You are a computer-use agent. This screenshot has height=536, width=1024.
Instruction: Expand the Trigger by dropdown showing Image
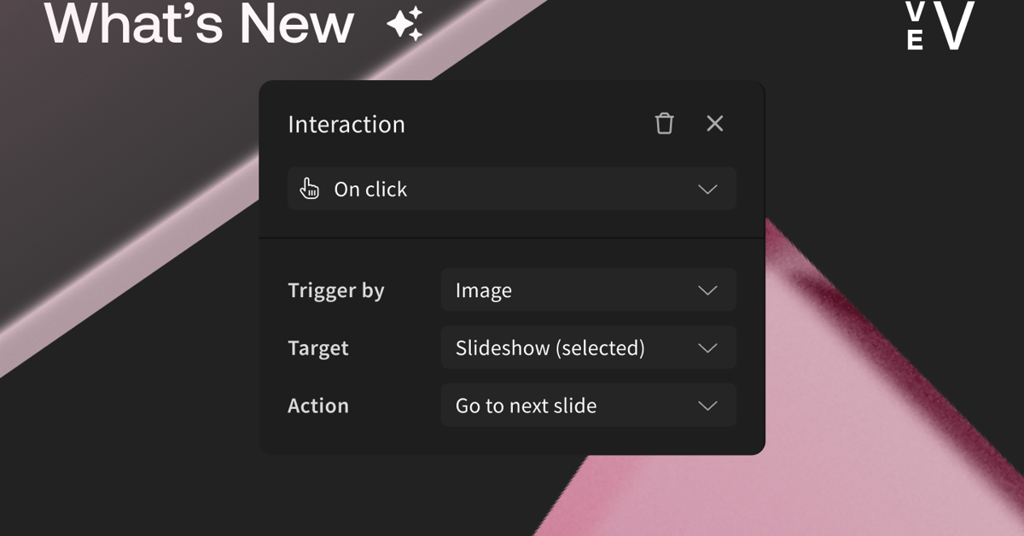point(588,290)
